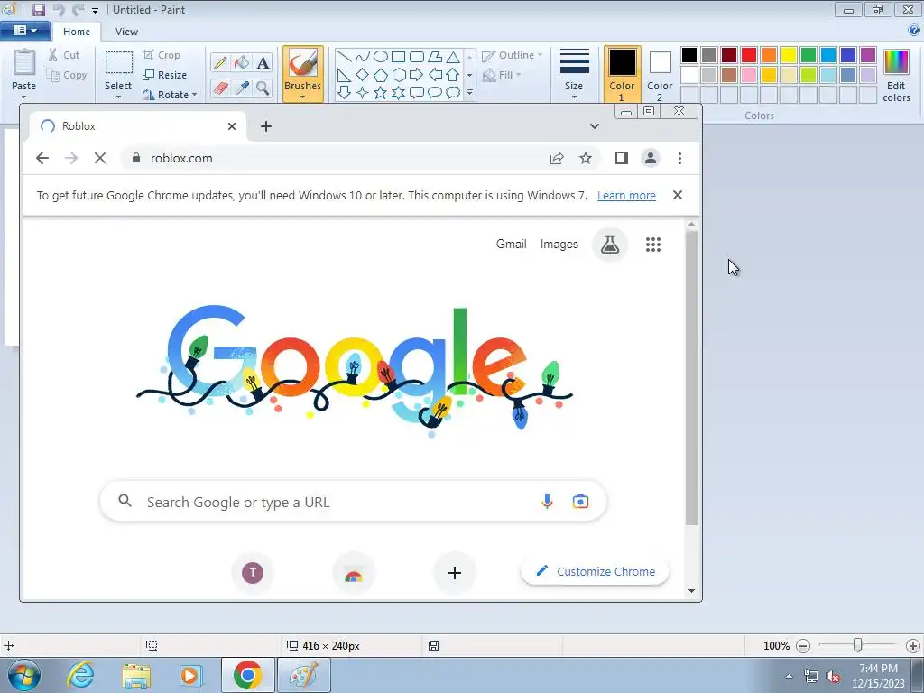Stop loading the page button

pyautogui.click(x=100, y=158)
